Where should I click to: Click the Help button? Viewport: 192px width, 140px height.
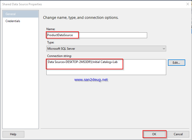coord(13,134)
